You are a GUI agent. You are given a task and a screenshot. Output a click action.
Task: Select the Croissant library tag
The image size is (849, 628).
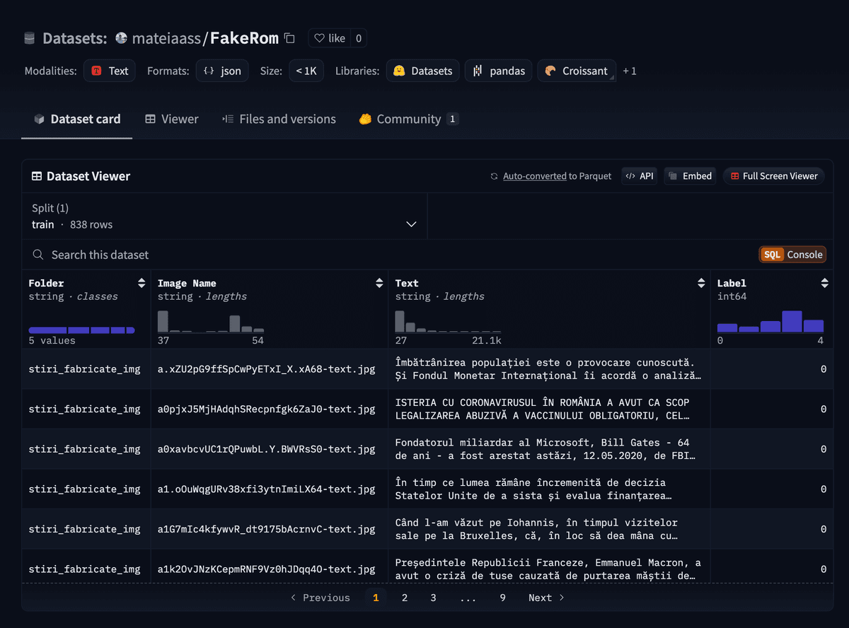[x=577, y=71]
